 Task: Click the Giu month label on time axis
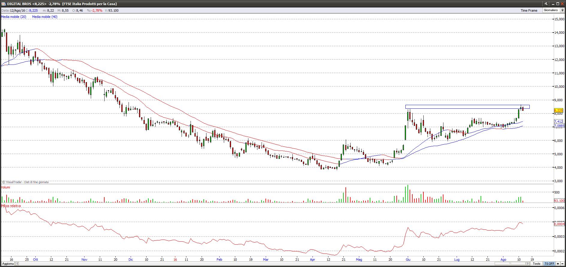tap(408, 260)
